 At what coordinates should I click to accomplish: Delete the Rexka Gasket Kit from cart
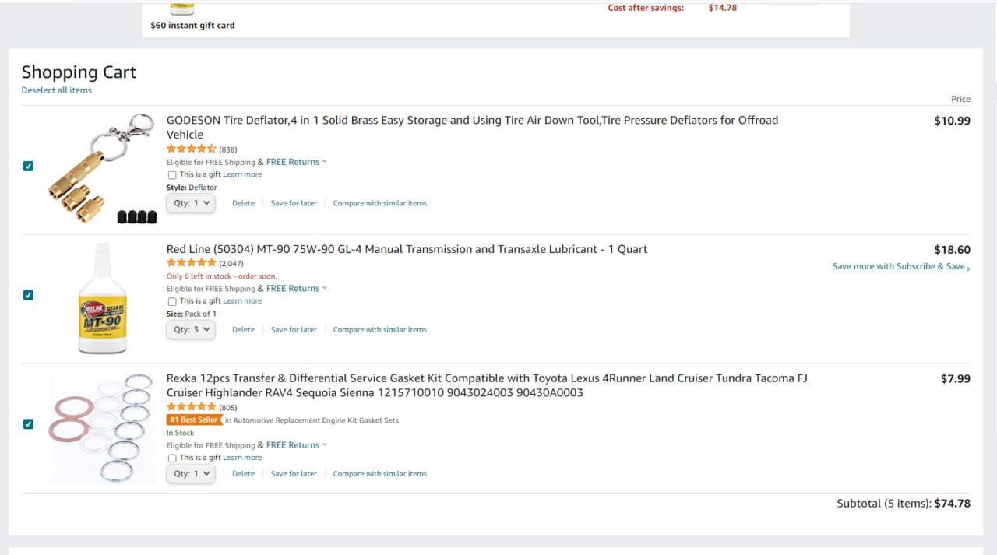click(x=243, y=473)
